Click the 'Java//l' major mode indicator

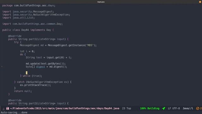point(188,108)
